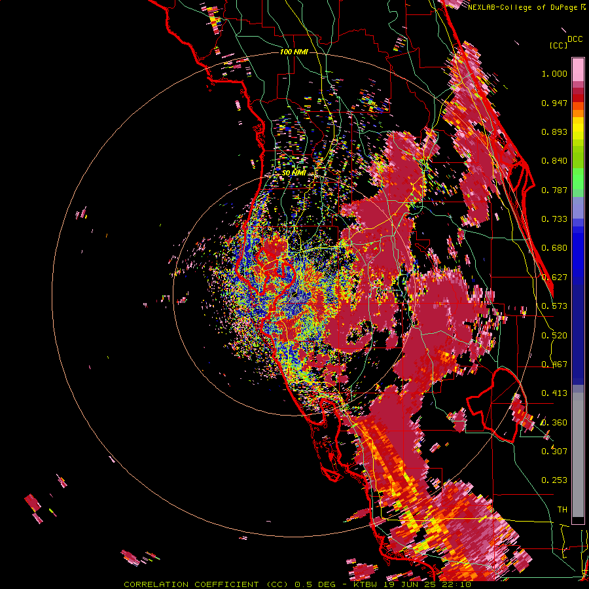Select the 0.520 scale value
The height and width of the screenshot is (589, 589).
click(554, 336)
